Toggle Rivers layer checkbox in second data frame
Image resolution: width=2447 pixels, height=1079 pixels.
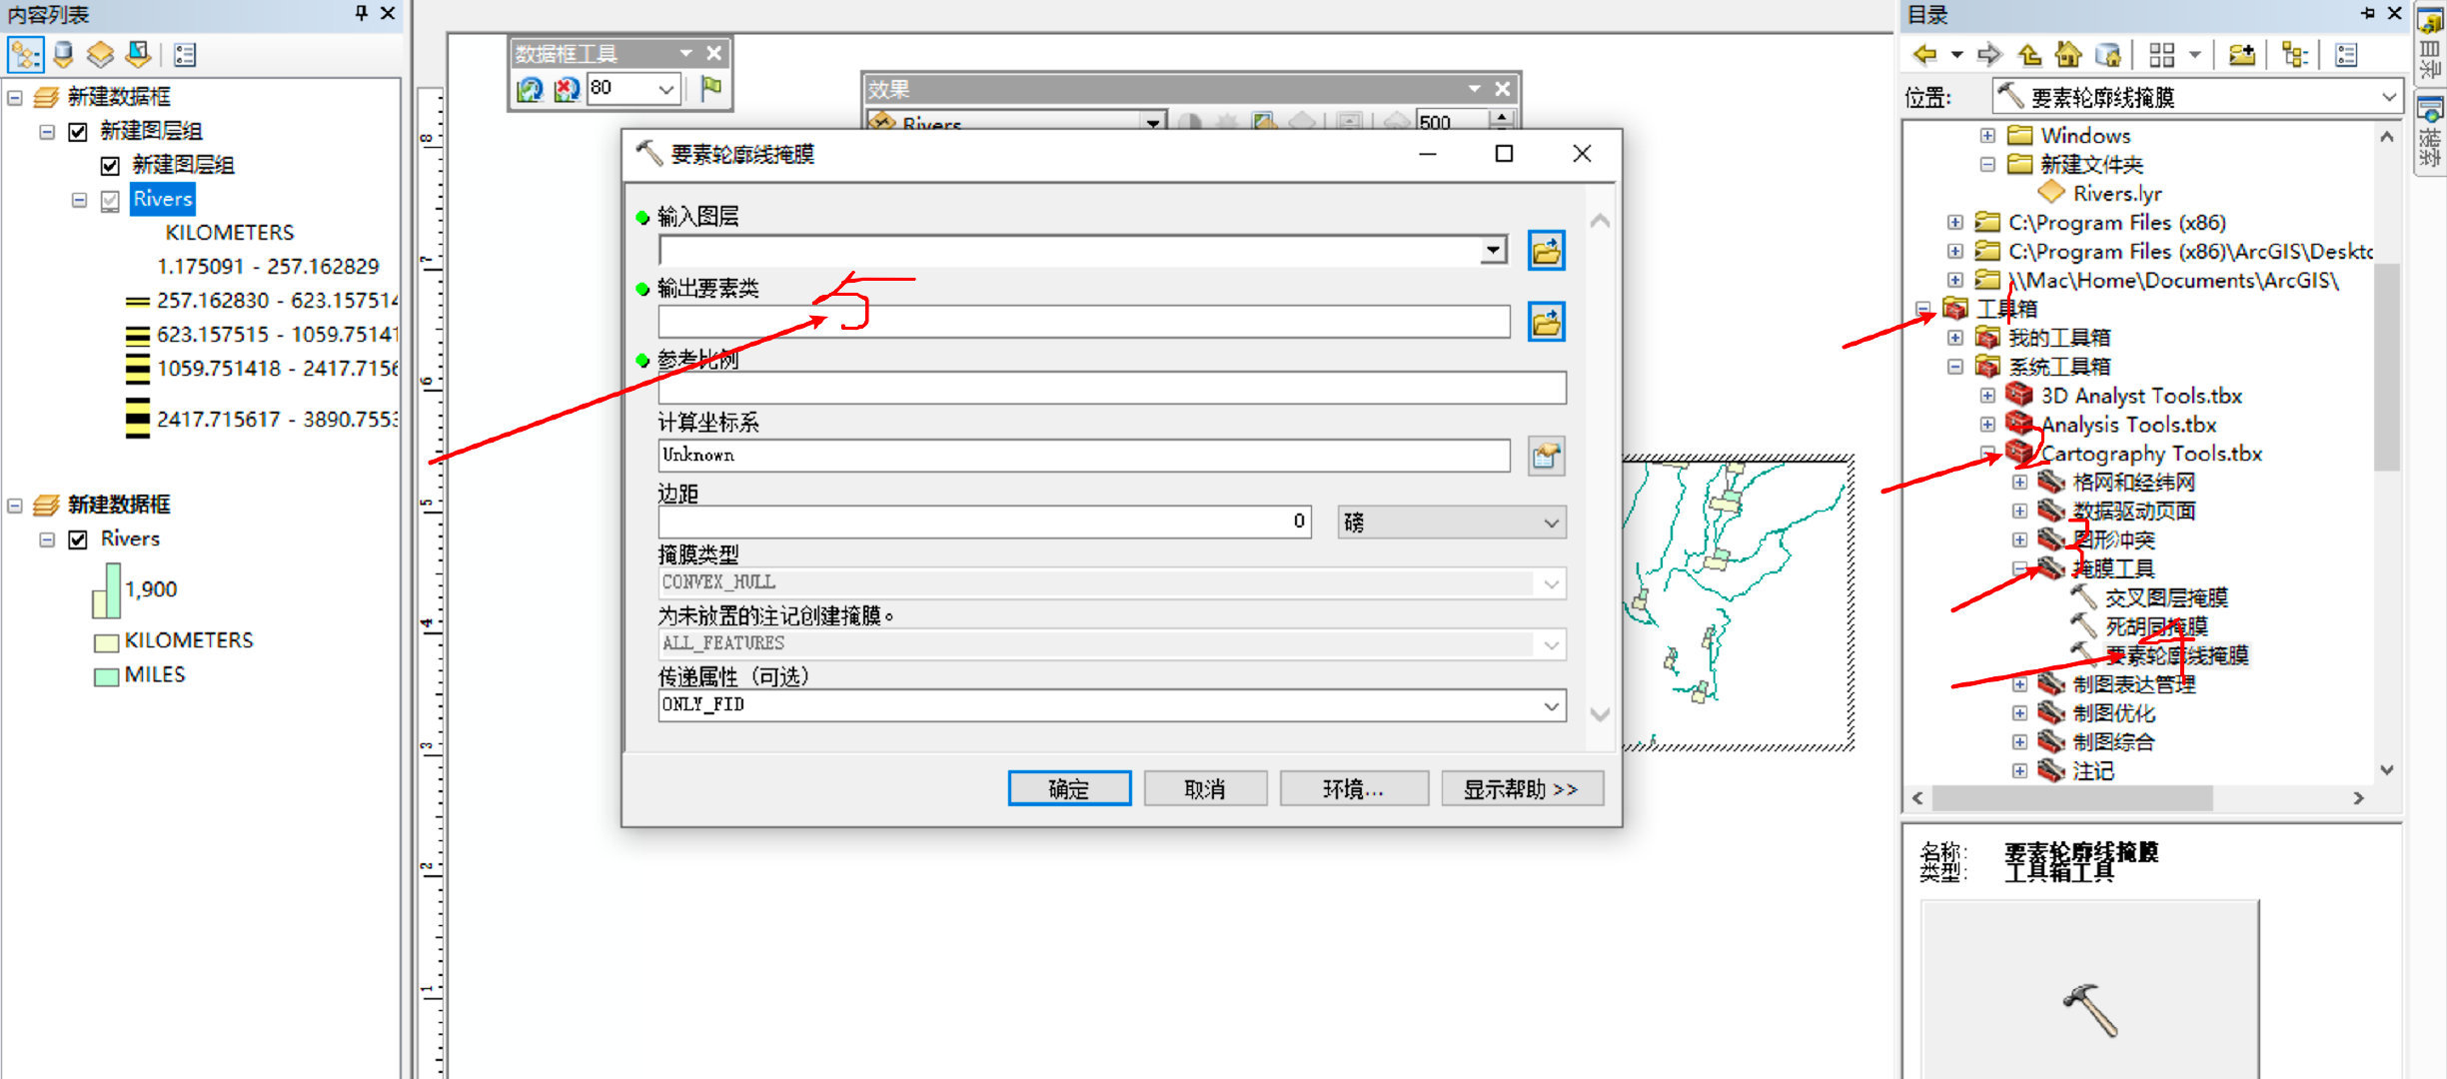tap(78, 539)
